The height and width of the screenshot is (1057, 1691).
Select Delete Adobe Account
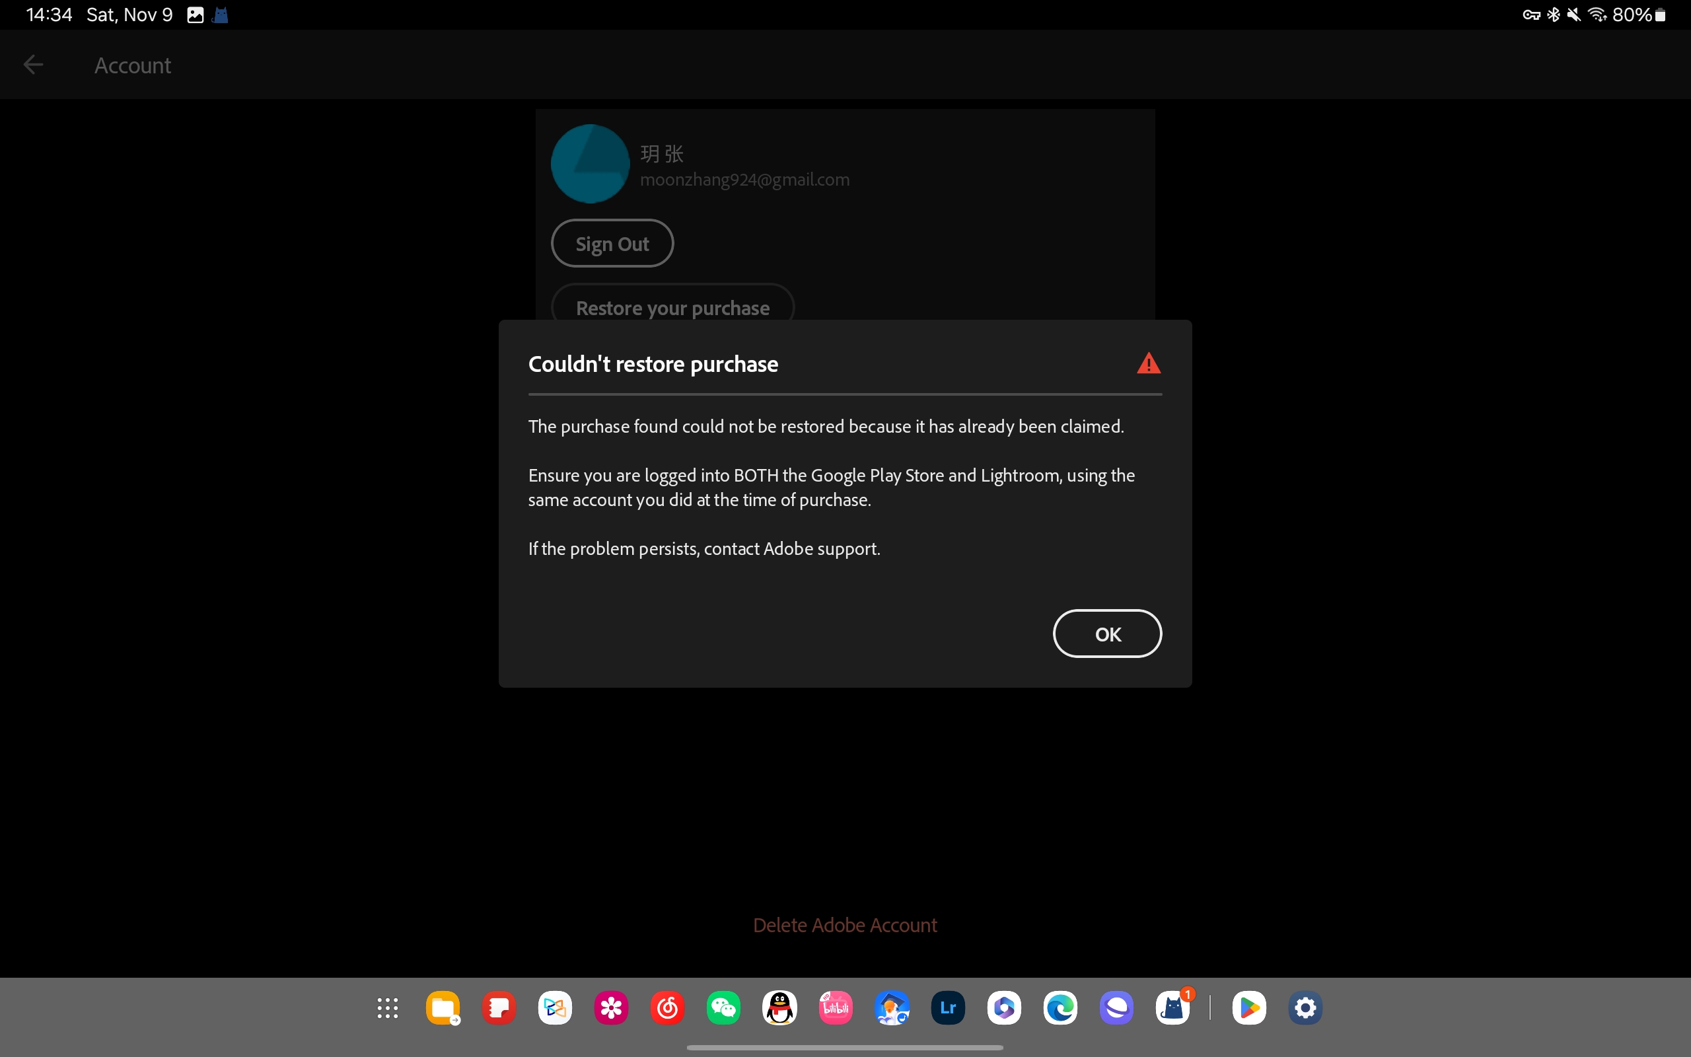pos(845,924)
